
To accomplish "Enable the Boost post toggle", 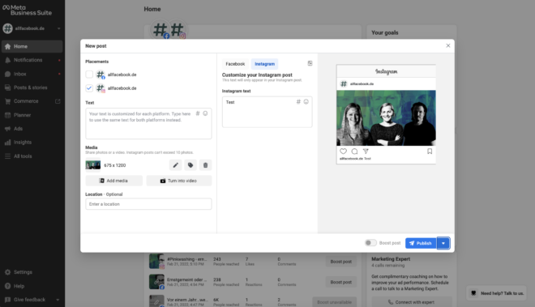I will pos(370,243).
